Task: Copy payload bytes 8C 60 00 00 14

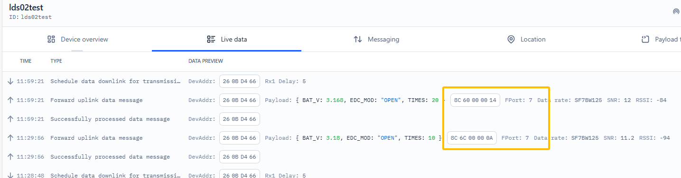Action: [475, 100]
